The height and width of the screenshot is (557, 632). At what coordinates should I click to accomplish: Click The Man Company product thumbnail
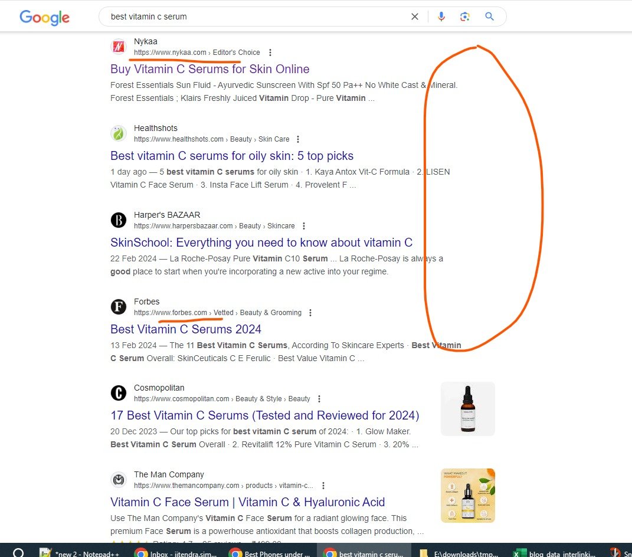pos(467,495)
